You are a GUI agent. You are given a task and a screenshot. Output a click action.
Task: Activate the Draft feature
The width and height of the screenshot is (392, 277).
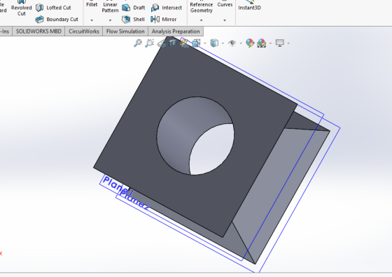tap(133, 8)
